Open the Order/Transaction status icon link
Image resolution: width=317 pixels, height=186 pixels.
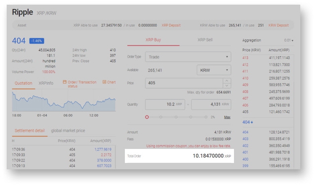tap(79, 84)
